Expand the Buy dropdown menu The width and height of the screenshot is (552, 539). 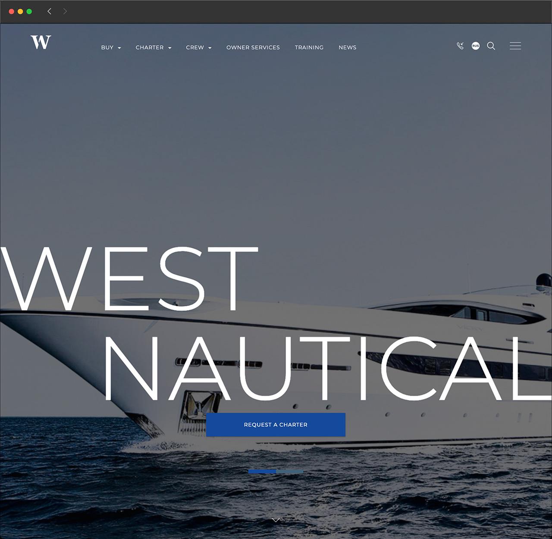tap(111, 47)
